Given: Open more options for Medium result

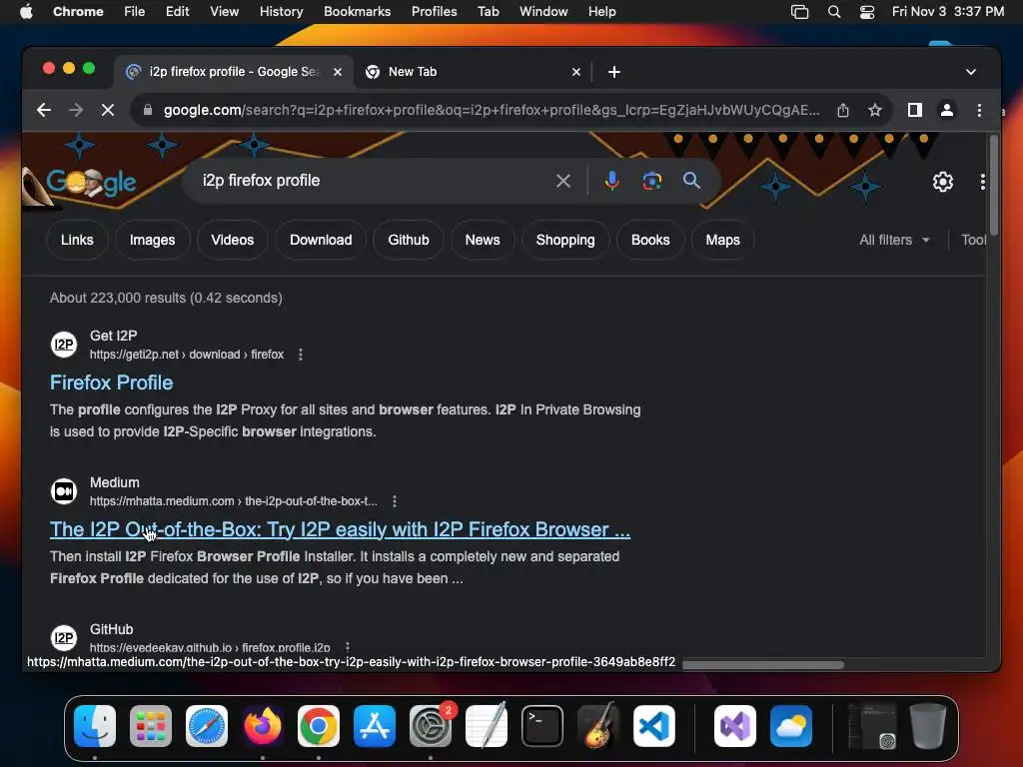Looking at the screenshot, I should 394,501.
